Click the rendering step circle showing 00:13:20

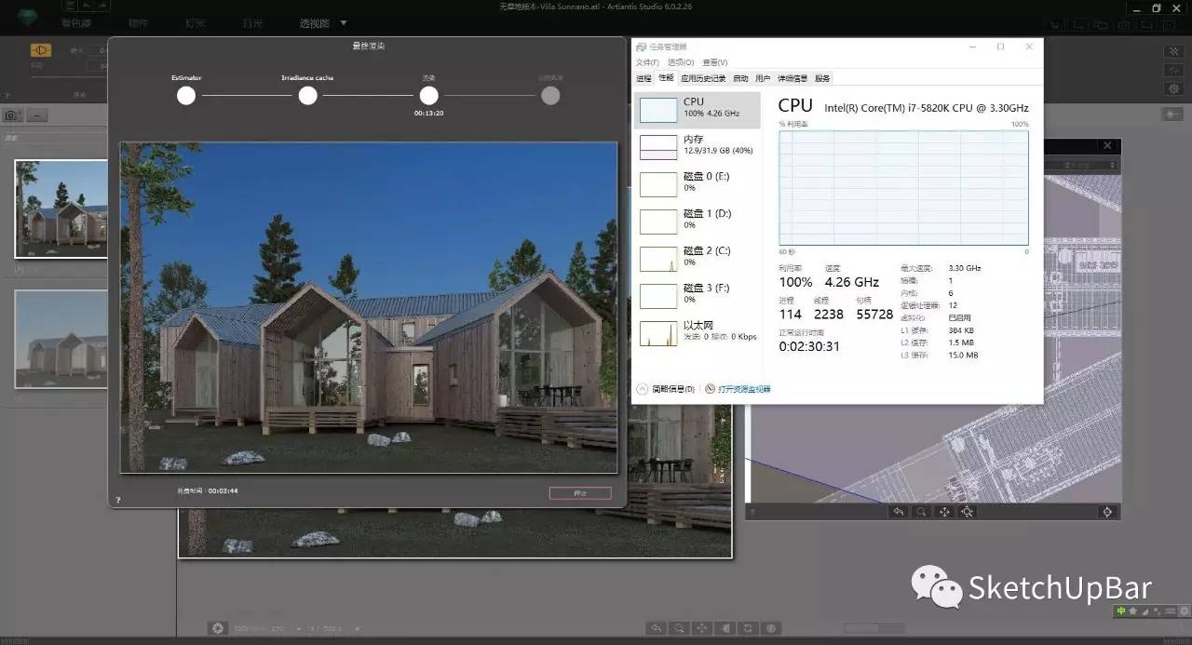[x=428, y=95]
